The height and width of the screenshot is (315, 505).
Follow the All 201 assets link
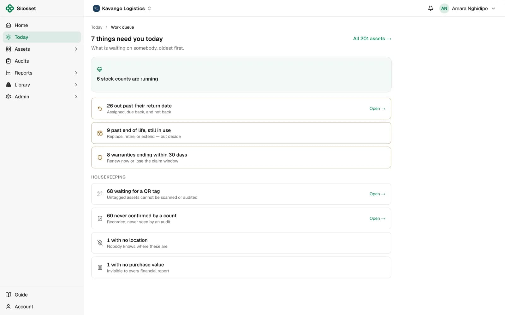click(x=372, y=39)
